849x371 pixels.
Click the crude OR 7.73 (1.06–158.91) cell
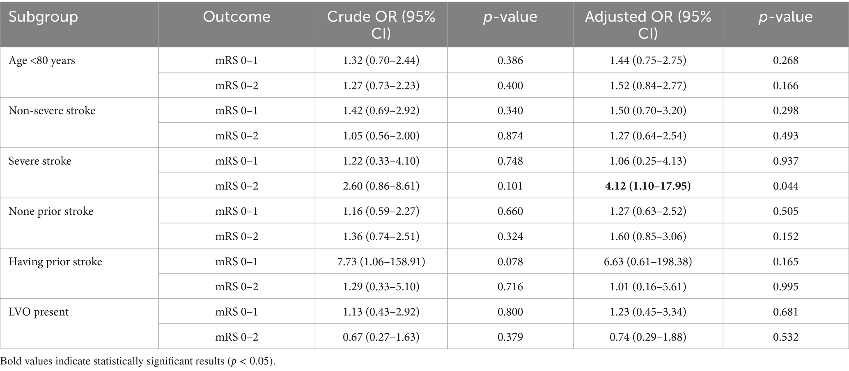[381, 262]
